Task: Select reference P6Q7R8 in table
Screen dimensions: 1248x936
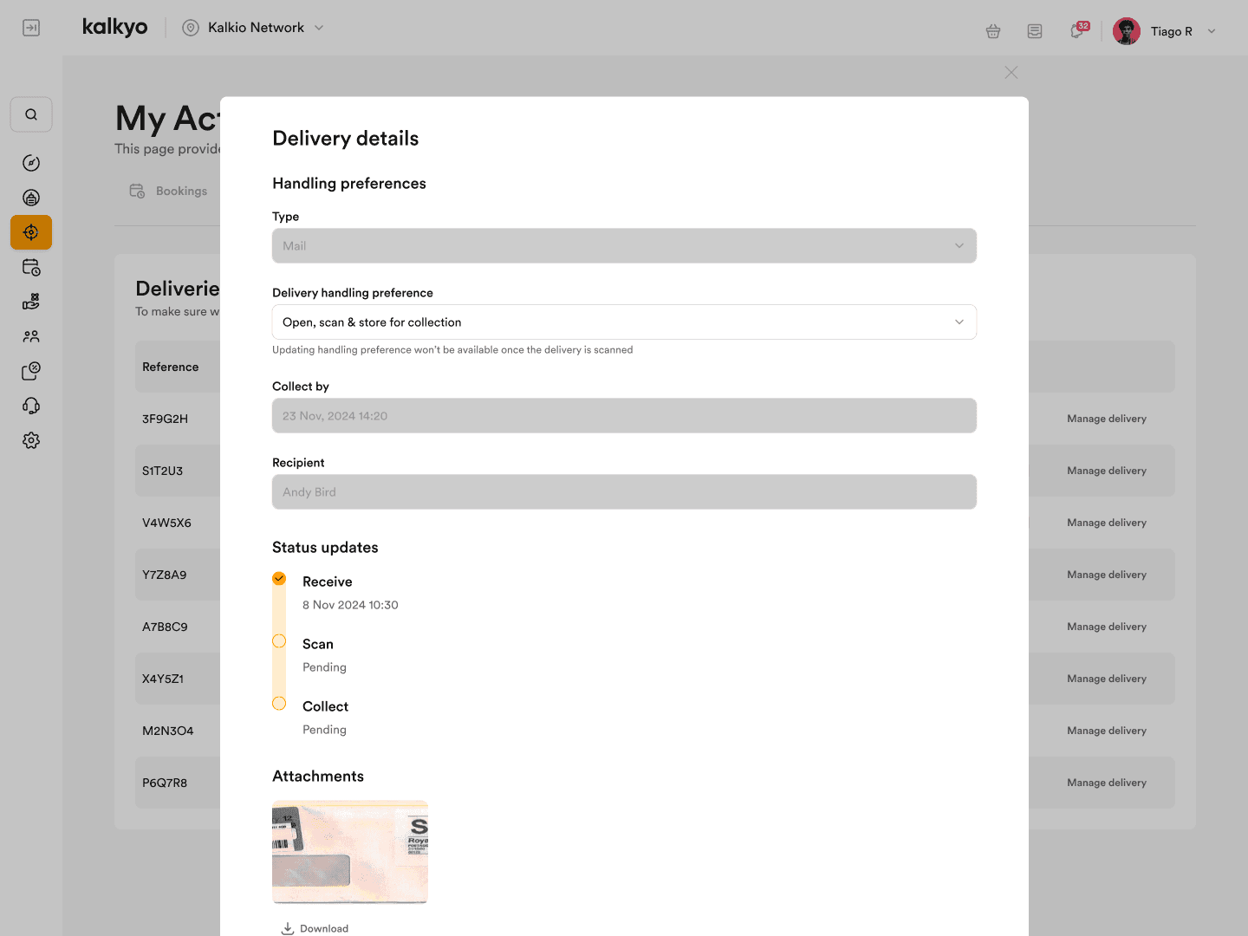Action: pyautogui.click(x=165, y=783)
